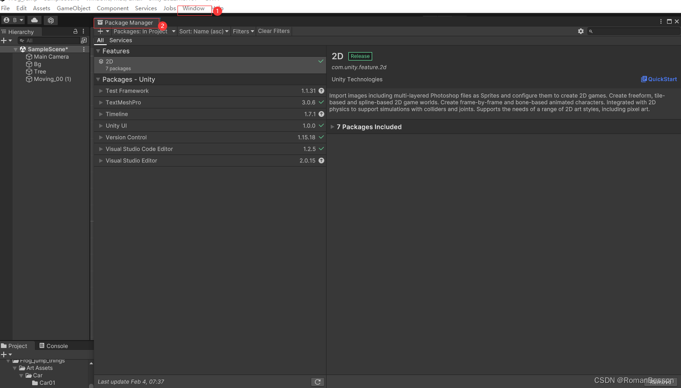Click the installed checkmark on TextMeshPro
Viewport: 681px width, 388px height.
click(321, 102)
